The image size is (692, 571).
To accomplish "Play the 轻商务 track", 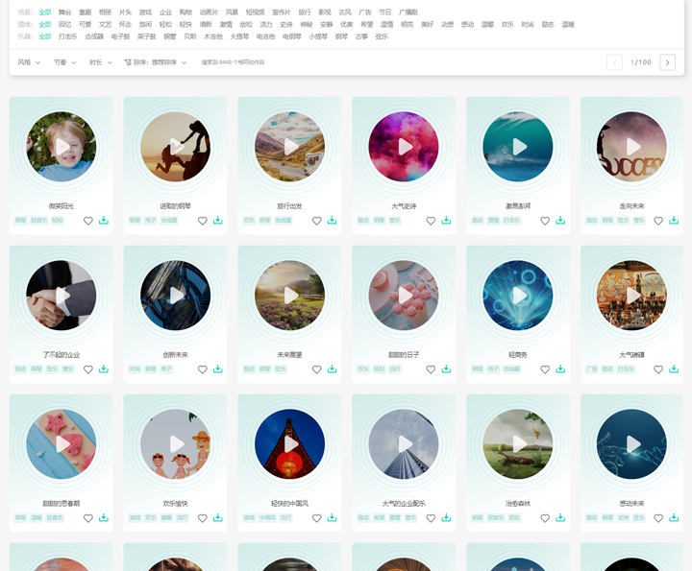I will point(518,296).
